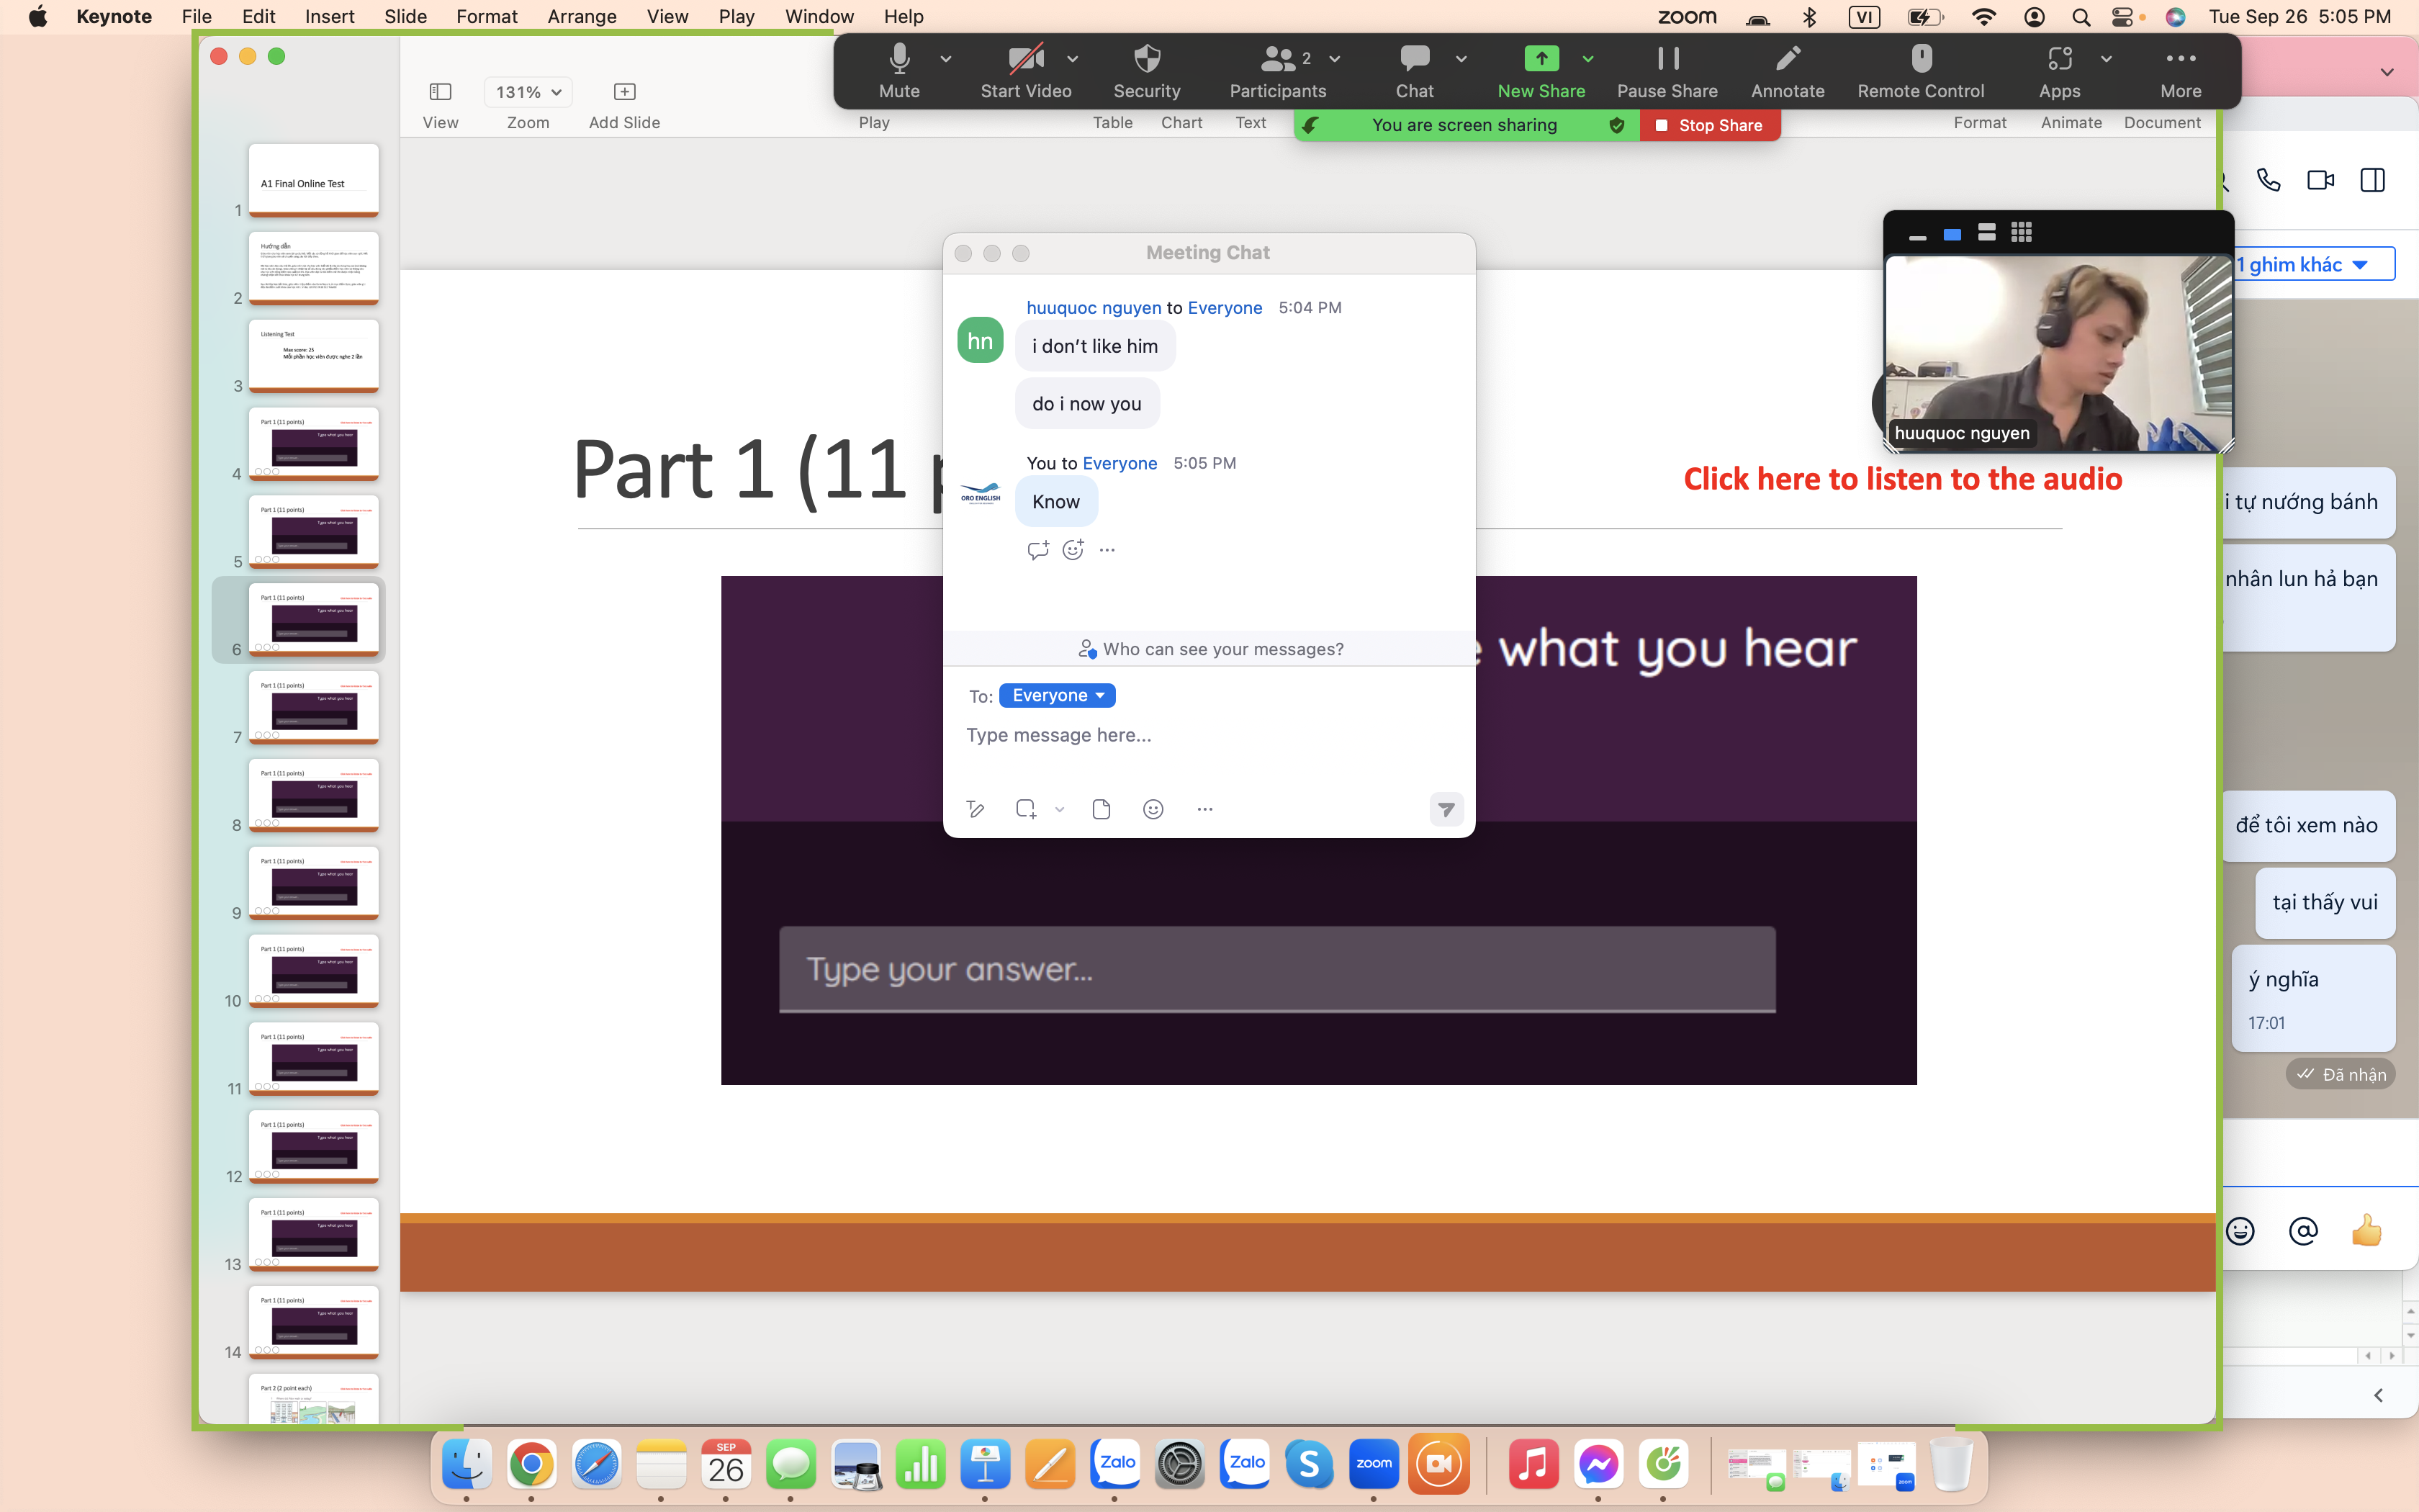
Task: Add reaction to the 'Know' message
Action: 1073,549
